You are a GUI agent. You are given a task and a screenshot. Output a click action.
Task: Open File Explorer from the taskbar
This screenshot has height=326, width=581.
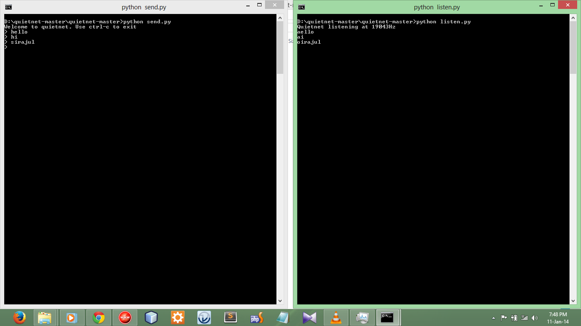(46, 317)
